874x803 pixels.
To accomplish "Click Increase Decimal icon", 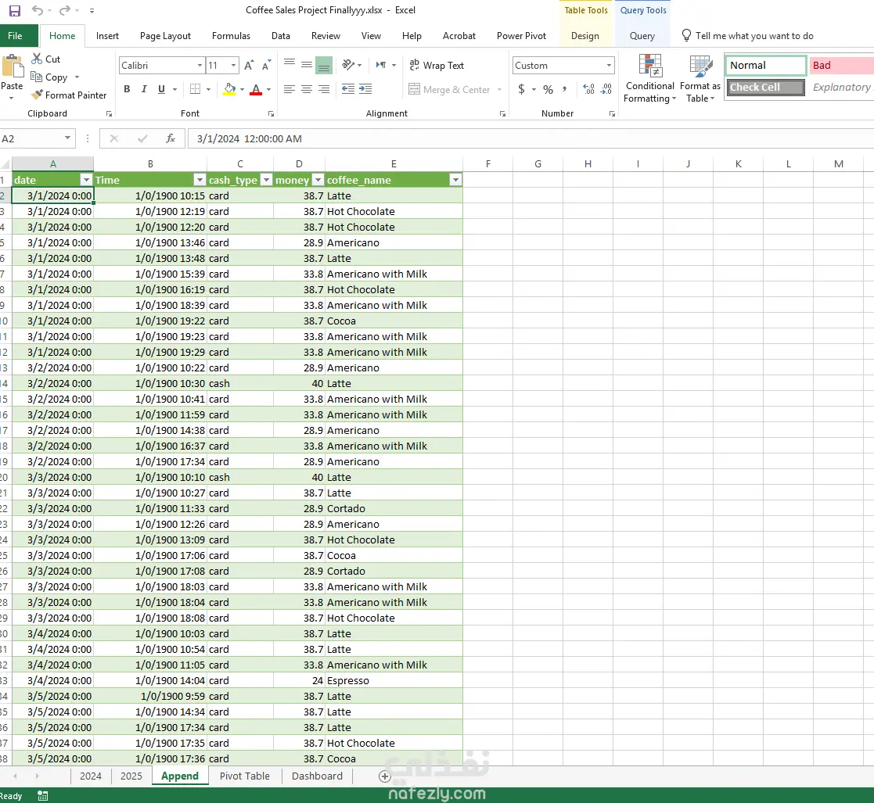I will coord(588,89).
